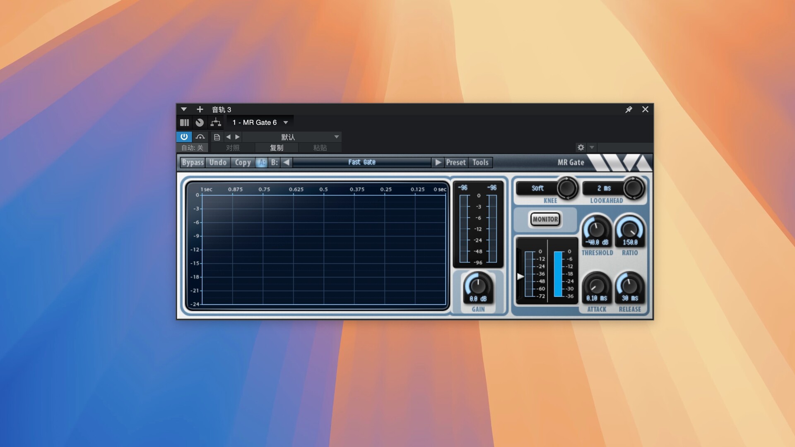This screenshot has height=447, width=795.
Task: Click the 2 ms lookahead value field
Action: 604,188
